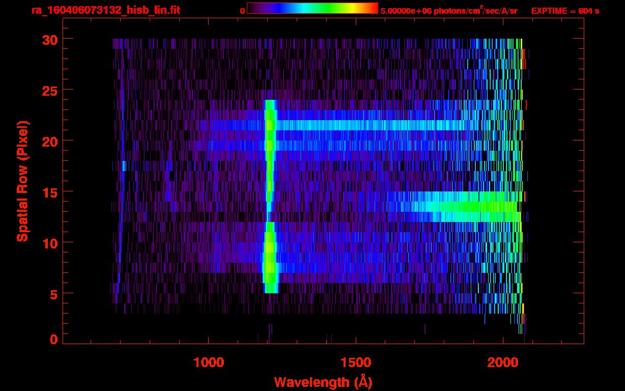This screenshot has width=625, height=391.
Task: Click the 1500 wavelength tick label
Action: [x=355, y=362]
